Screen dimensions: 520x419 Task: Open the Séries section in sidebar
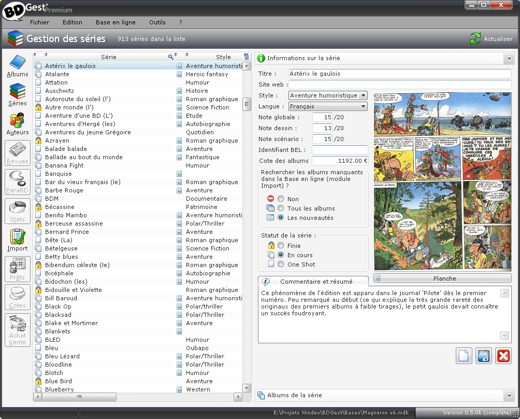point(17,95)
